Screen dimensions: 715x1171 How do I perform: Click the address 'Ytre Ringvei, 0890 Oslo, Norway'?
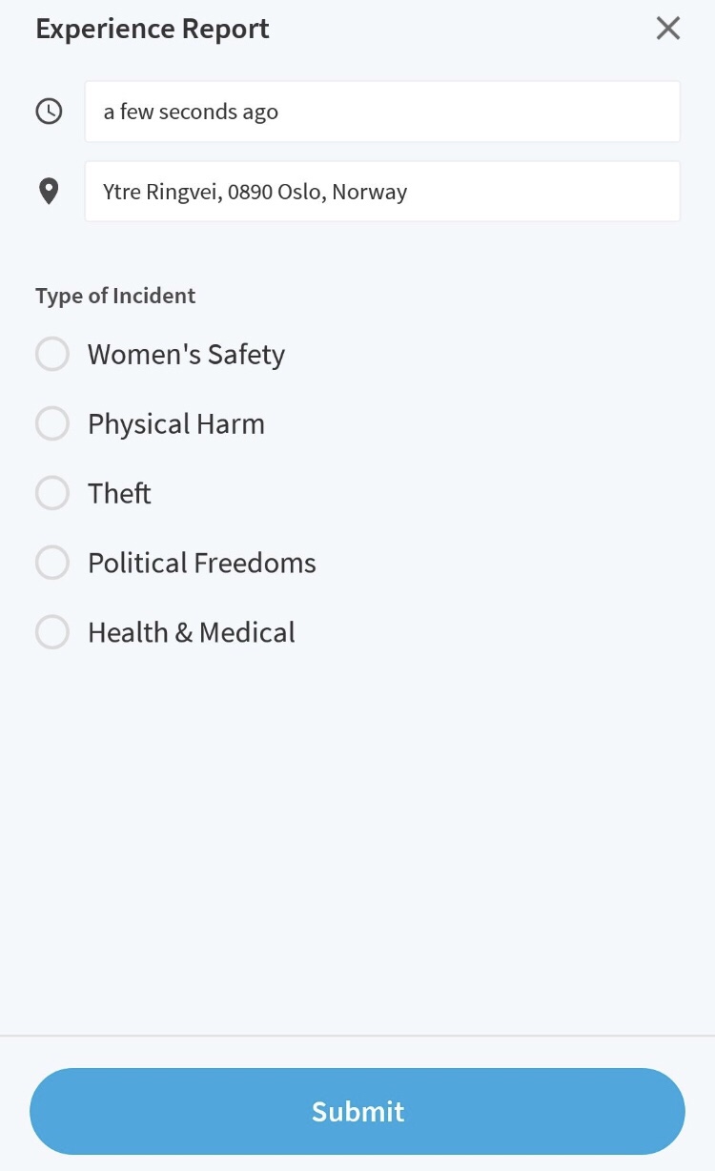pyautogui.click(x=253, y=191)
